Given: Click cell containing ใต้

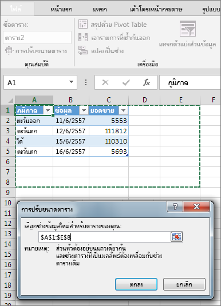Looking at the screenshot, I should point(34,141).
